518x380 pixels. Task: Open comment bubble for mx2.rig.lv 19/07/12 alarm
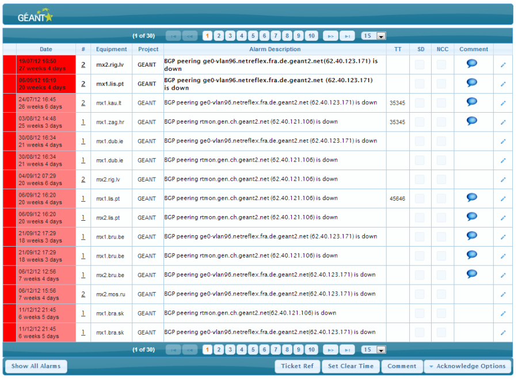[471, 63]
